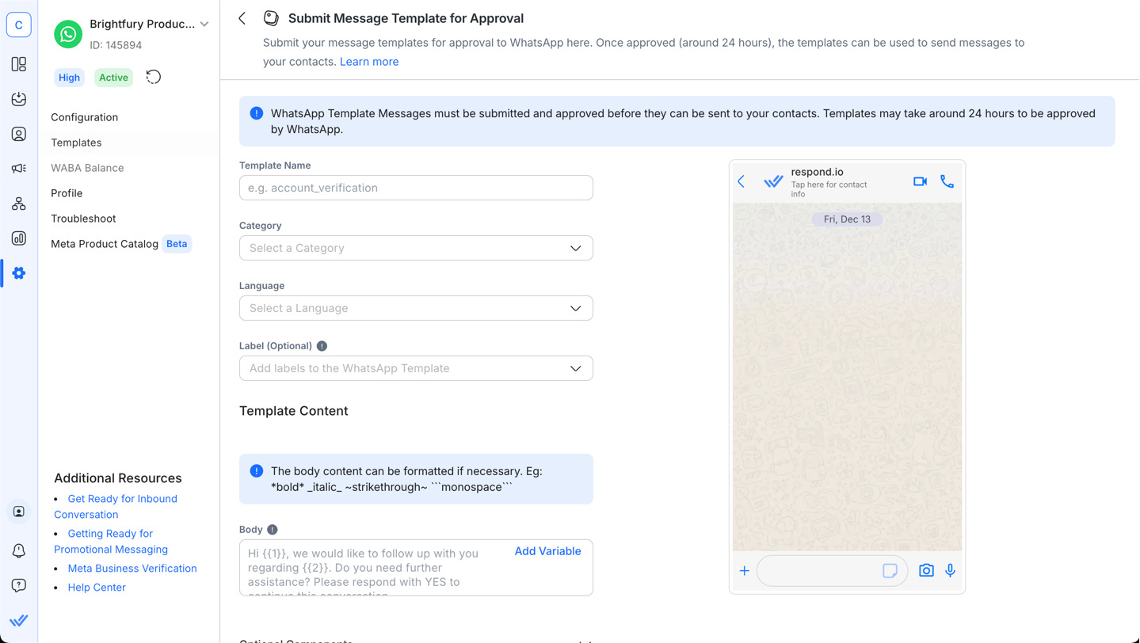Click the ID: 145894 text

pos(116,45)
